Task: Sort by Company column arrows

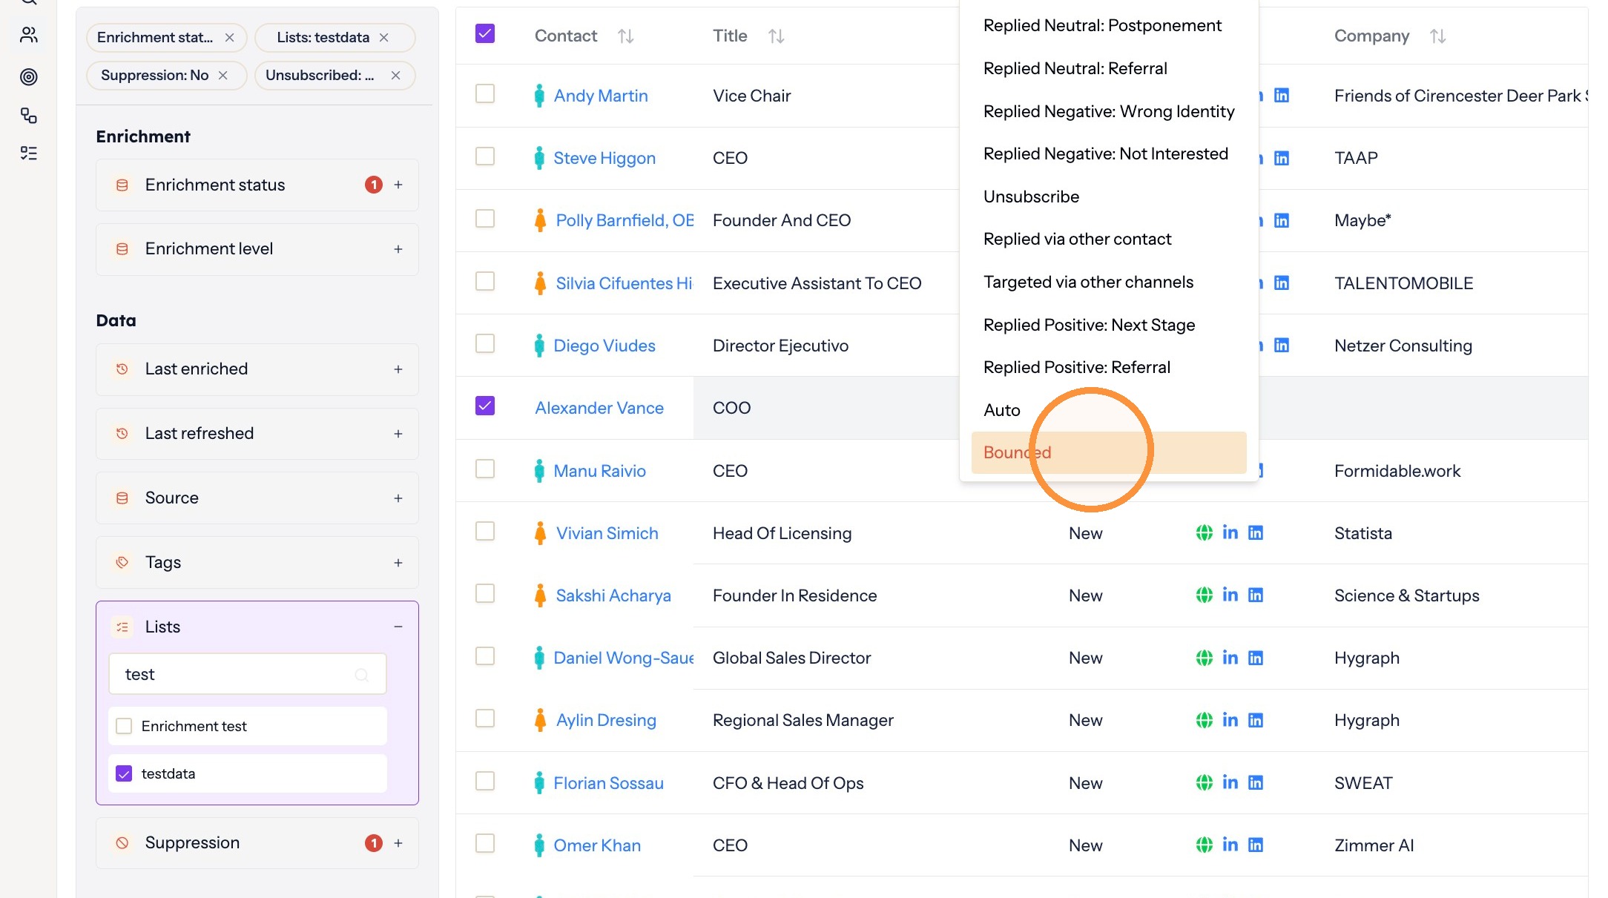Action: pos(1438,36)
